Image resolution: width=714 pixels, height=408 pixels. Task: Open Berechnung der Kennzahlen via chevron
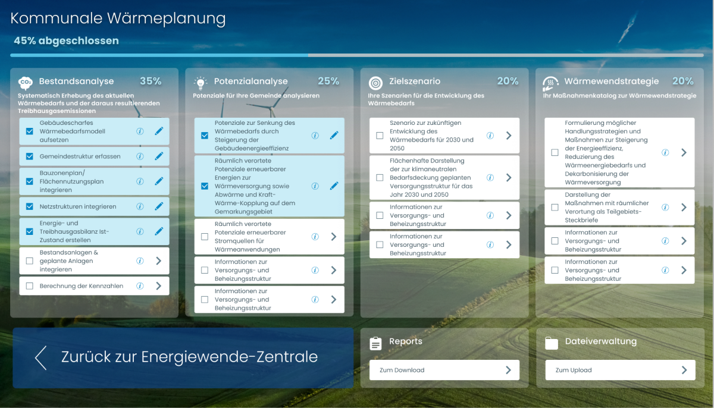click(x=158, y=285)
